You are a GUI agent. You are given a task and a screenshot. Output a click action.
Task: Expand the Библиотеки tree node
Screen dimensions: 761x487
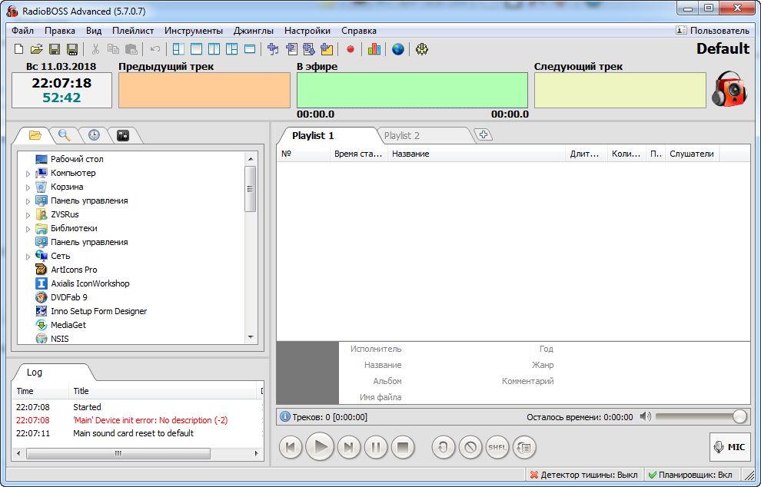click(x=28, y=228)
